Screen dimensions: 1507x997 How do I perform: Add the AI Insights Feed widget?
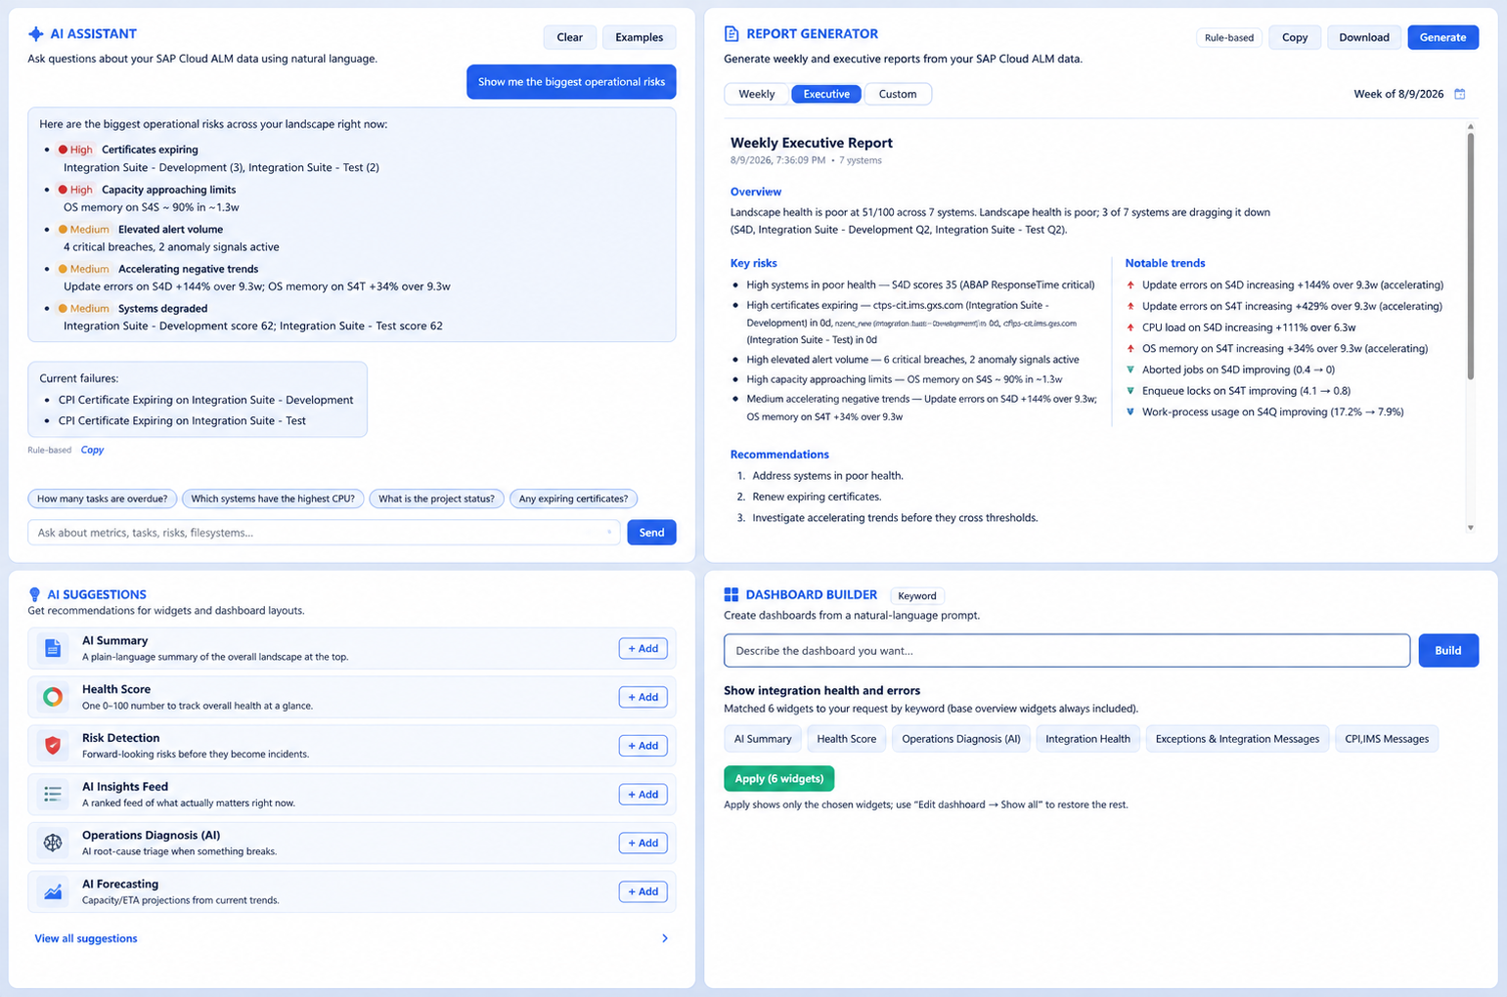click(643, 794)
